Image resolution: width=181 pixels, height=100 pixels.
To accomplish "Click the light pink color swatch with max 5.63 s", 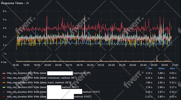I will coord(4,73).
